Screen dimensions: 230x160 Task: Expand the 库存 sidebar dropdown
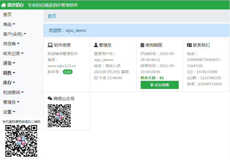(x=9, y=83)
